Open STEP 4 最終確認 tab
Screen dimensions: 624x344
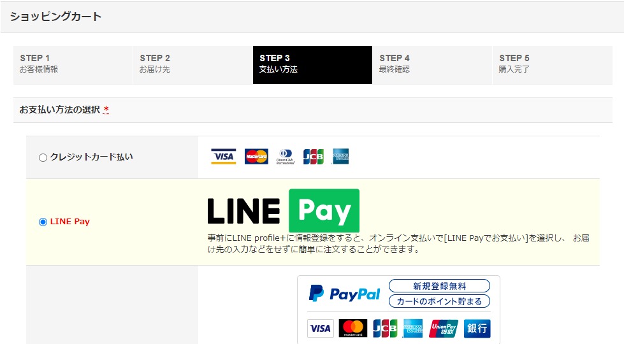click(x=432, y=65)
